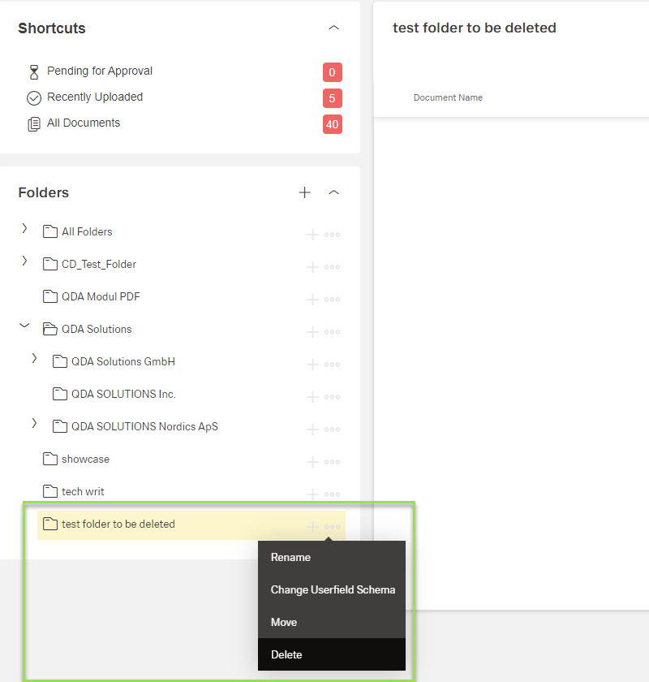Collapse the Folders panel chevron
Screen dimensions: 649x682
point(333,192)
